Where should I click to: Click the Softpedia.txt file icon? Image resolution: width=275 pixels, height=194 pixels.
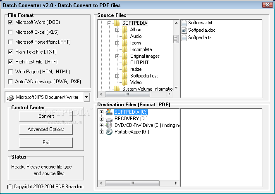pos(184,37)
